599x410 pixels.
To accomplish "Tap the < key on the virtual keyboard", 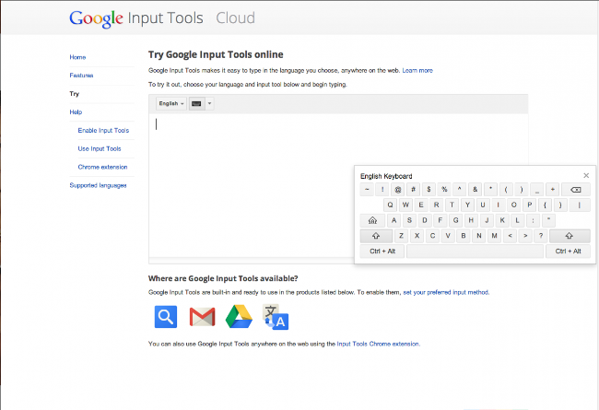I will pyautogui.click(x=510, y=236).
